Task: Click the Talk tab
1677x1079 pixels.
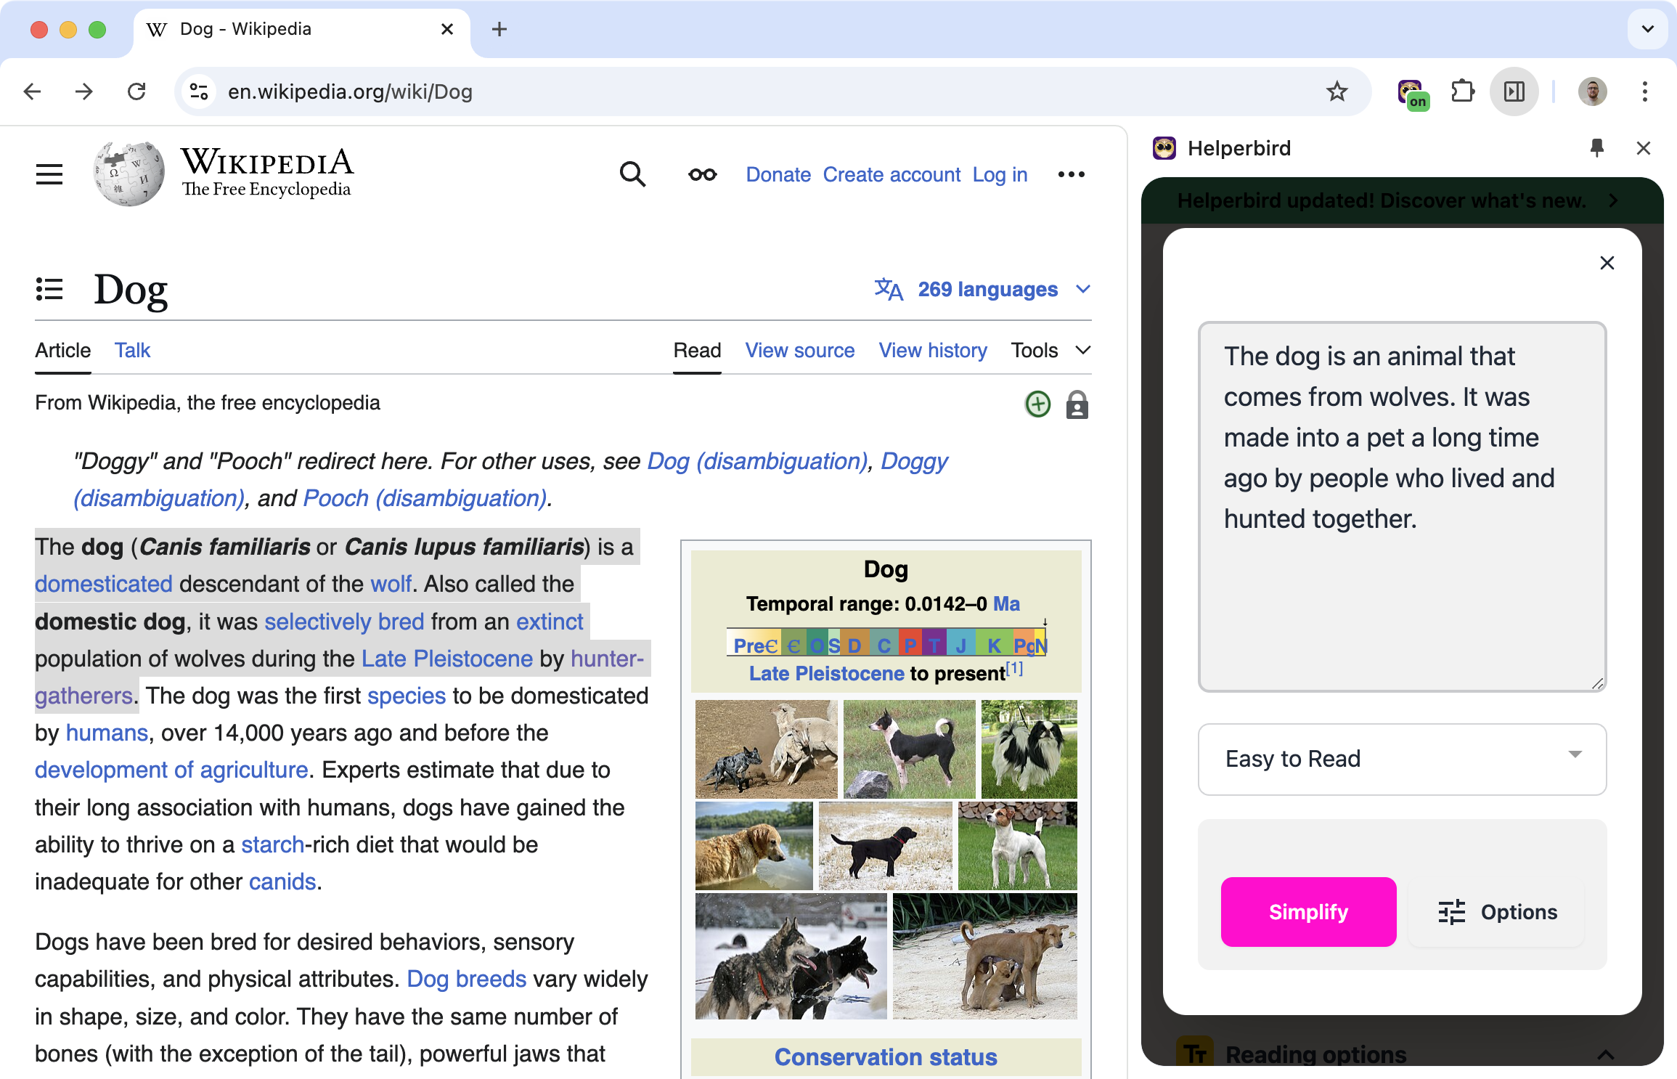Action: pos(132,351)
